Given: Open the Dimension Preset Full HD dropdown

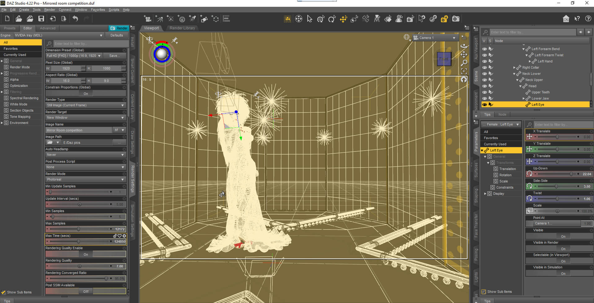Looking at the screenshot, I should tap(74, 56).
